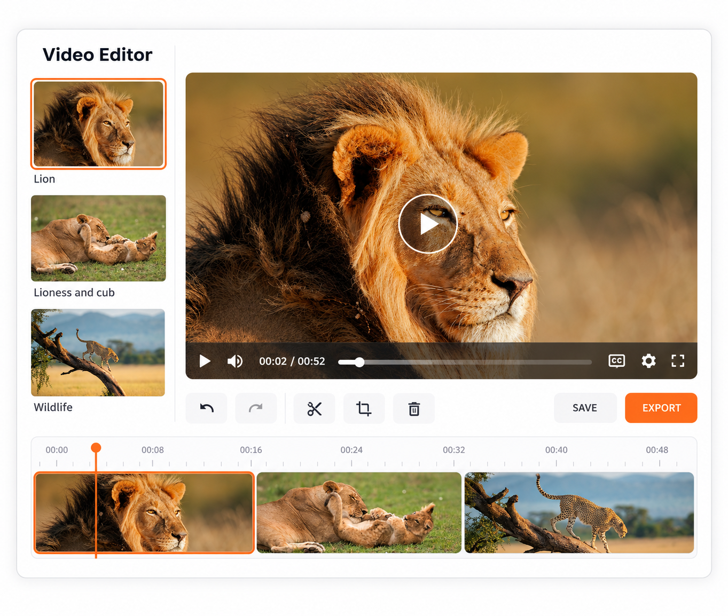Click the "Lioness and cub" label

74,293
